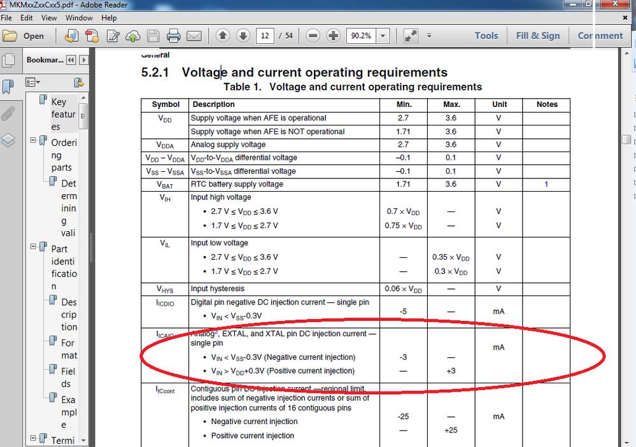
Task: Click the Save floppy disk icon
Action: [153, 36]
